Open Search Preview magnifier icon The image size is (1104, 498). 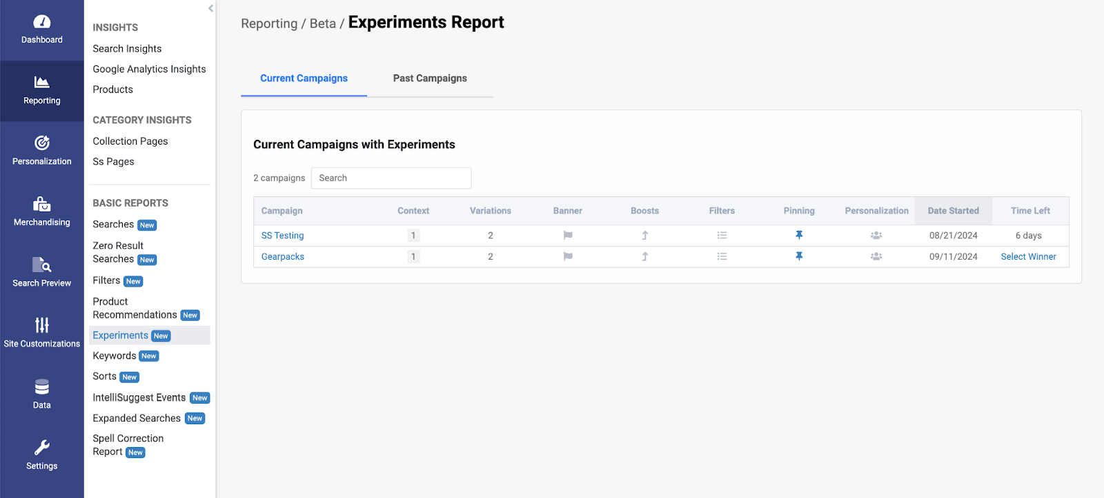(41, 264)
